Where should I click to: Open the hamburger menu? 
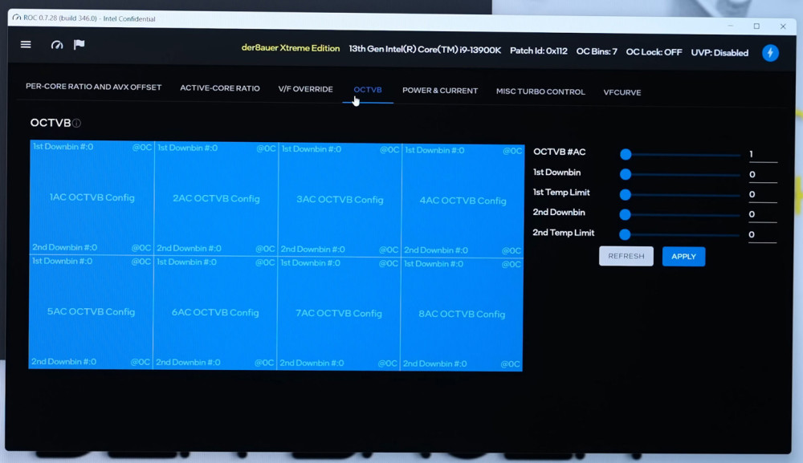(26, 45)
